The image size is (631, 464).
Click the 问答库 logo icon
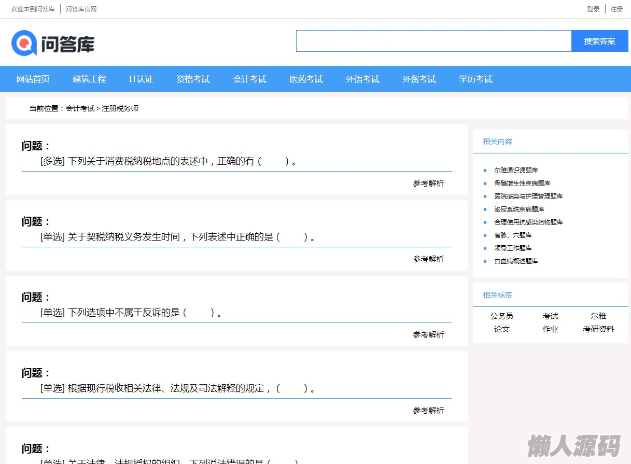[x=24, y=43]
